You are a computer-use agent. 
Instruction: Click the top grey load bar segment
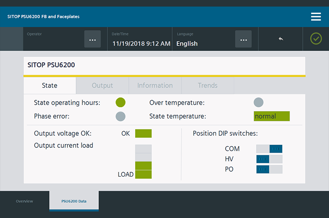click(x=143, y=149)
